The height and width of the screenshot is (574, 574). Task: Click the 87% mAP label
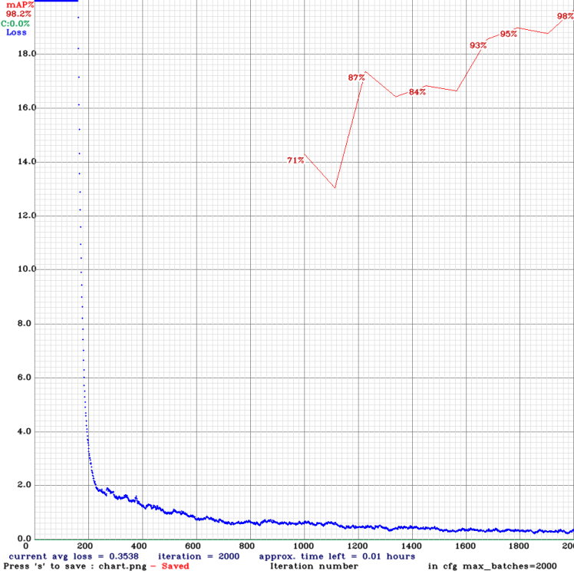coord(356,78)
